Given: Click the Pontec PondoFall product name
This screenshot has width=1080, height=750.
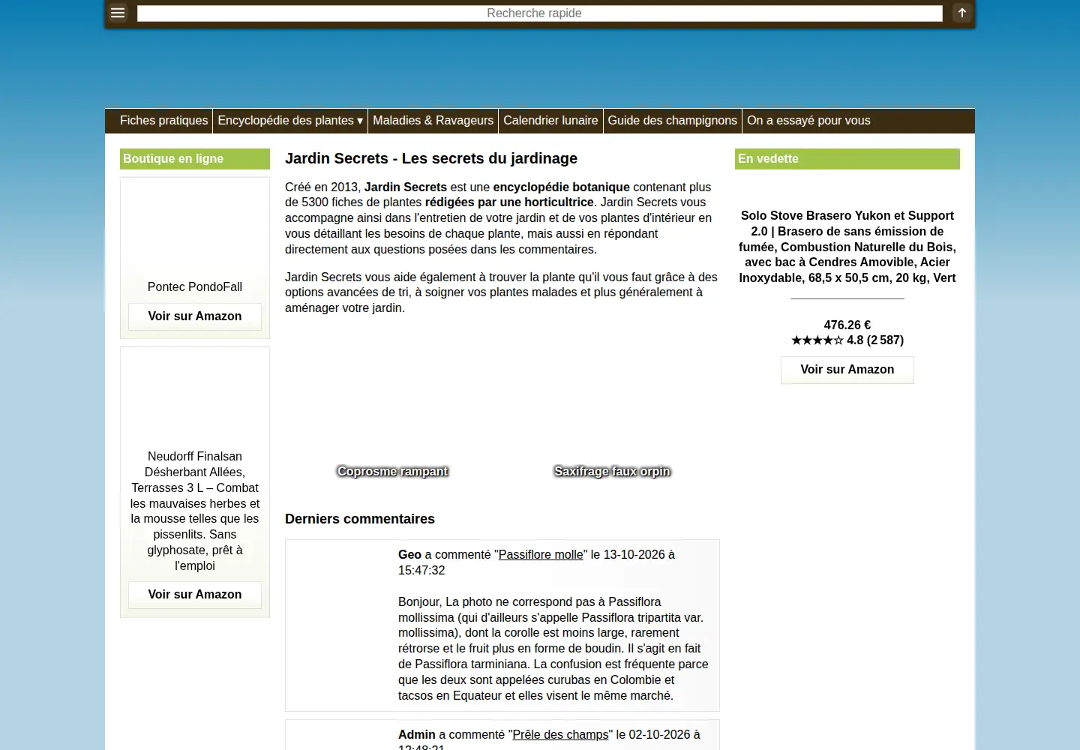Looking at the screenshot, I should [x=195, y=287].
